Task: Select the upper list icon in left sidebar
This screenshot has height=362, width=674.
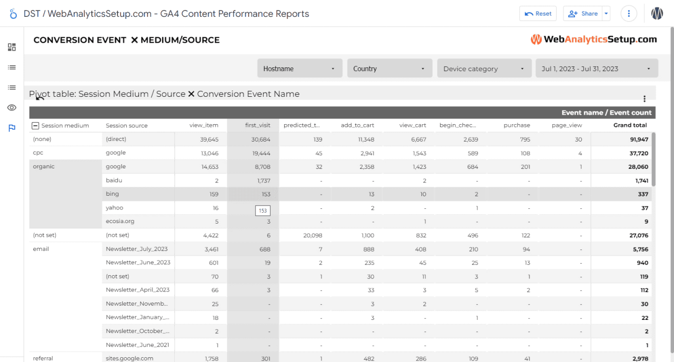Action: pos(12,67)
